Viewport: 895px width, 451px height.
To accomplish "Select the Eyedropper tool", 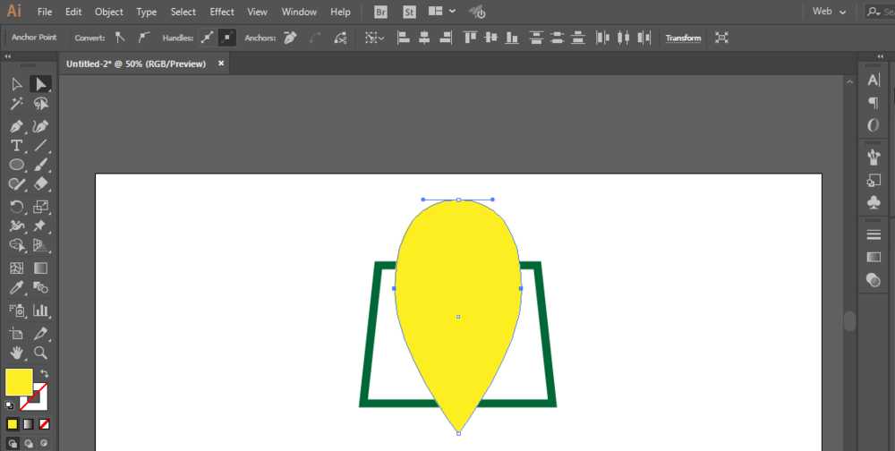I will point(16,287).
